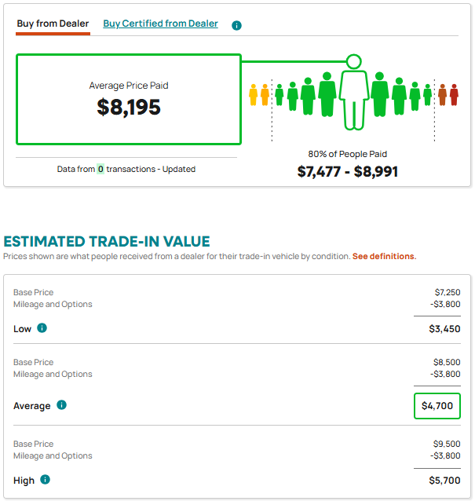Click the High trade-in value $5,700
Viewport: 475px width, 501px height.
click(x=444, y=481)
